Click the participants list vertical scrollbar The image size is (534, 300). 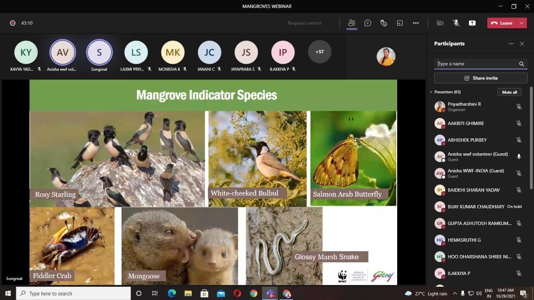click(x=531, y=137)
